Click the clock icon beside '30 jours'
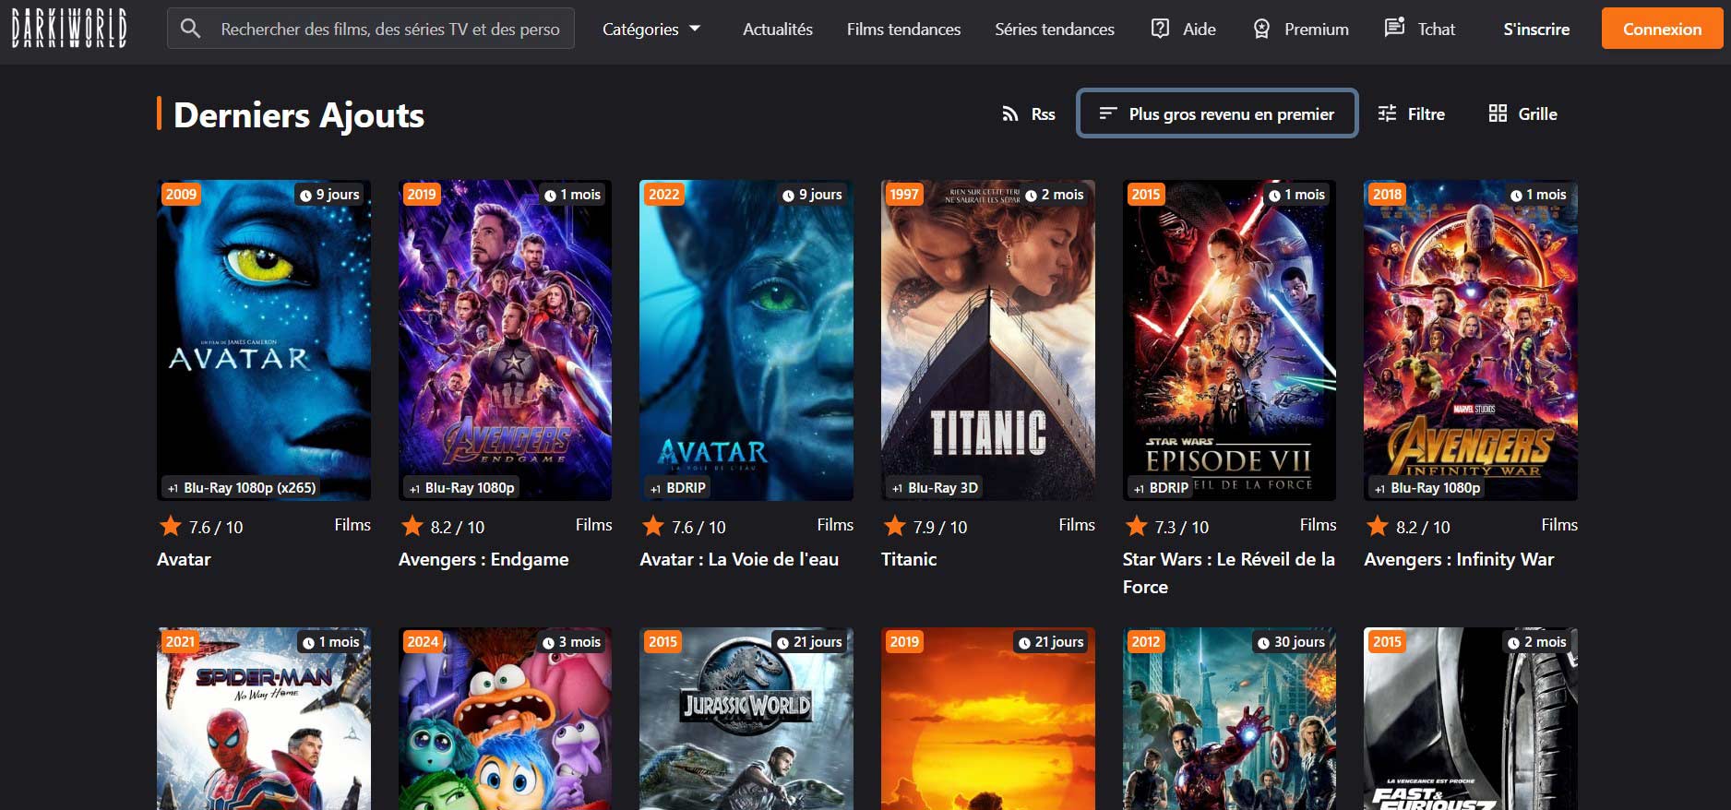 click(x=1263, y=642)
